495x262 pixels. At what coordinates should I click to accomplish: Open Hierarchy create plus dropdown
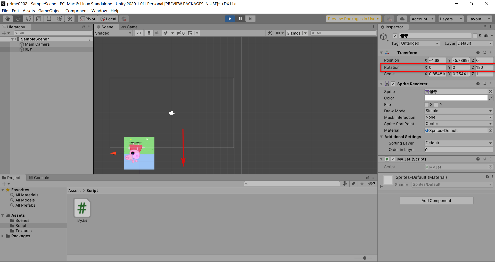pos(6,33)
